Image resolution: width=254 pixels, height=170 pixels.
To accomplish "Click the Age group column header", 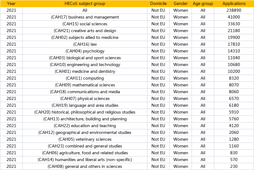I will click(x=203, y=4).
